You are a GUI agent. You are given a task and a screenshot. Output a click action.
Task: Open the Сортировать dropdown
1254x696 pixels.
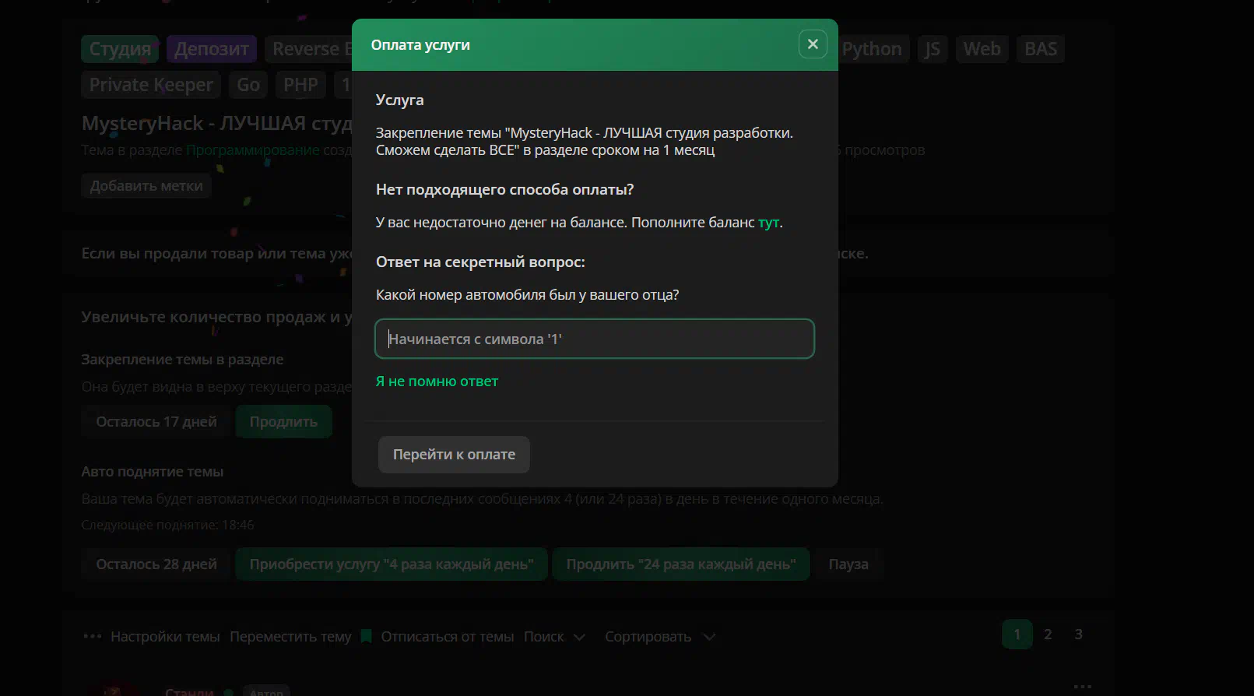[659, 636]
